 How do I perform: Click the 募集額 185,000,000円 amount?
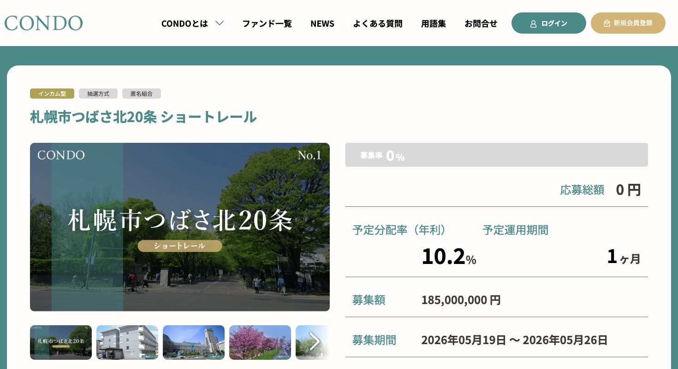coord(461,300)
